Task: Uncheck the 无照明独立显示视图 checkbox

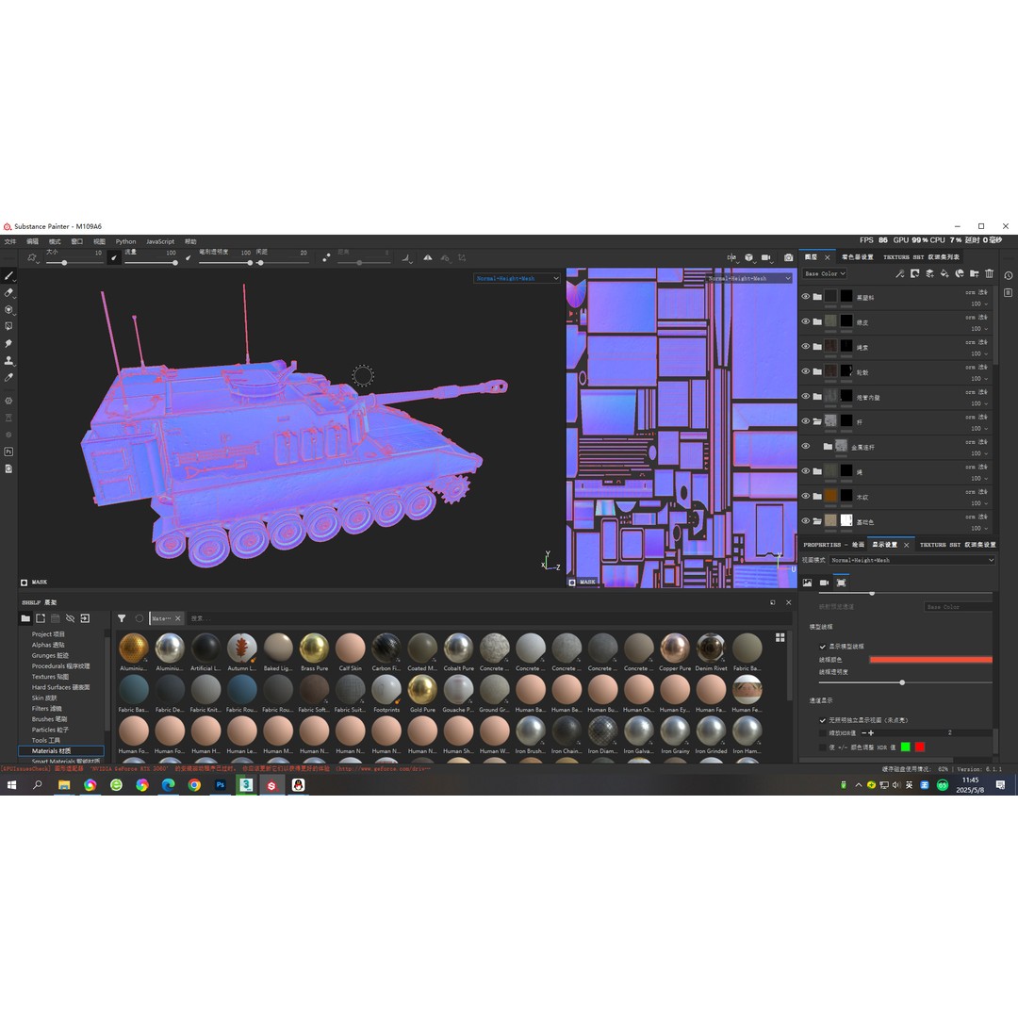Action: pyautogui.click(x=823, y=720)
